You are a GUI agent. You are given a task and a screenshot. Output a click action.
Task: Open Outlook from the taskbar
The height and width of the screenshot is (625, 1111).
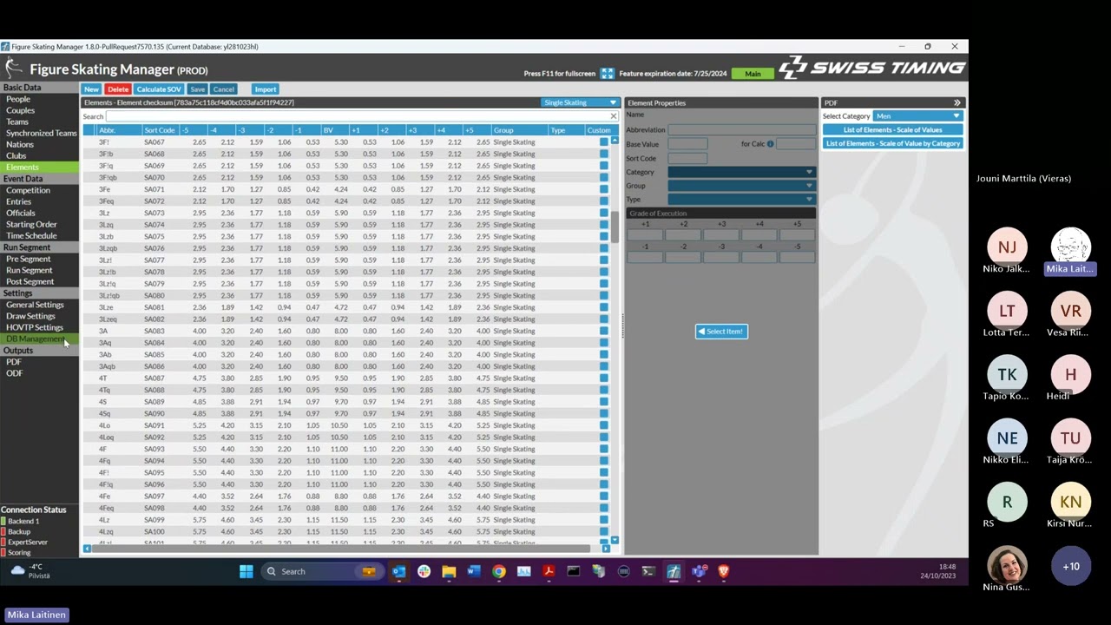(398, 571)
